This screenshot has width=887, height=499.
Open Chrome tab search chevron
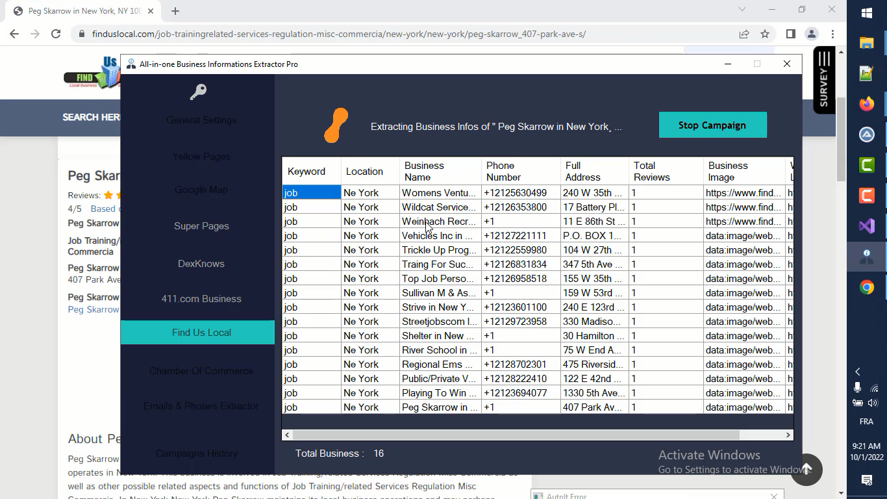pyautogui.click(x=742, y=10)
